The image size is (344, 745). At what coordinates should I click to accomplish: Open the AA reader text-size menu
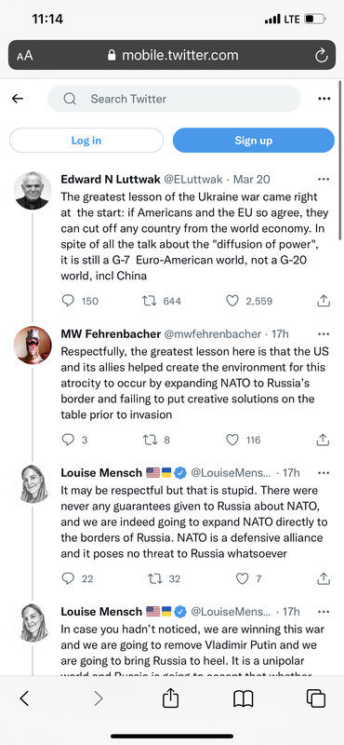[25, 56]
